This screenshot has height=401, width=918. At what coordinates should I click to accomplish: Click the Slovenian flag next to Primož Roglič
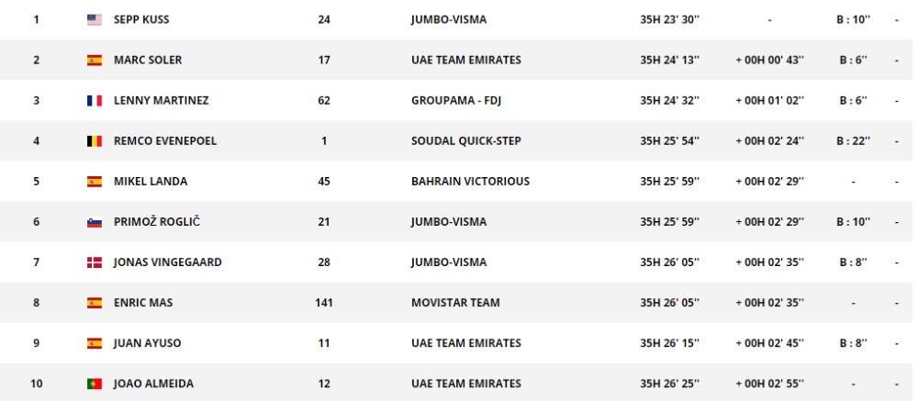coord(95,222)
